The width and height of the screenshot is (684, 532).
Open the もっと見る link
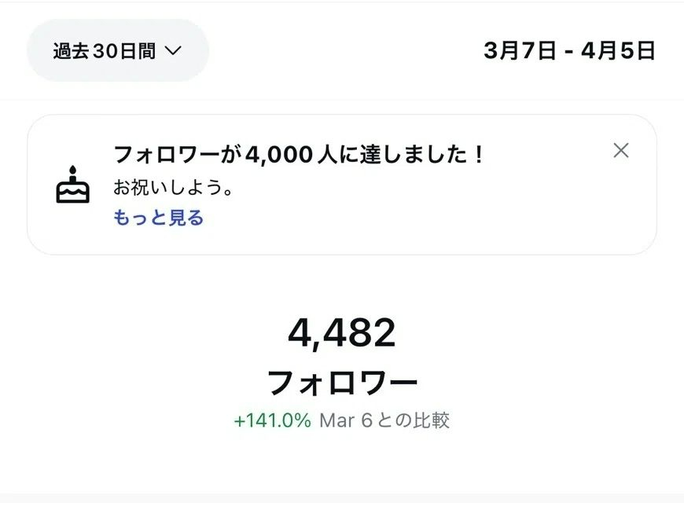tap(158, 218)
